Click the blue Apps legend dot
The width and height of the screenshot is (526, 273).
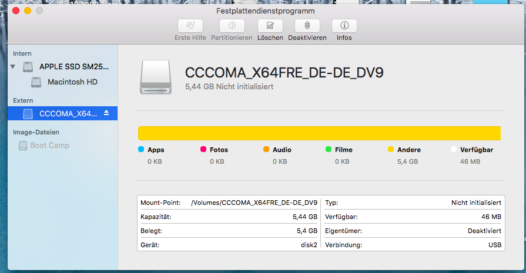[141, 150]
